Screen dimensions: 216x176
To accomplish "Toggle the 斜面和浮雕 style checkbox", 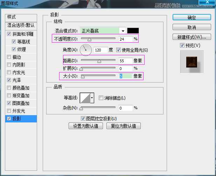I will 9,34.
